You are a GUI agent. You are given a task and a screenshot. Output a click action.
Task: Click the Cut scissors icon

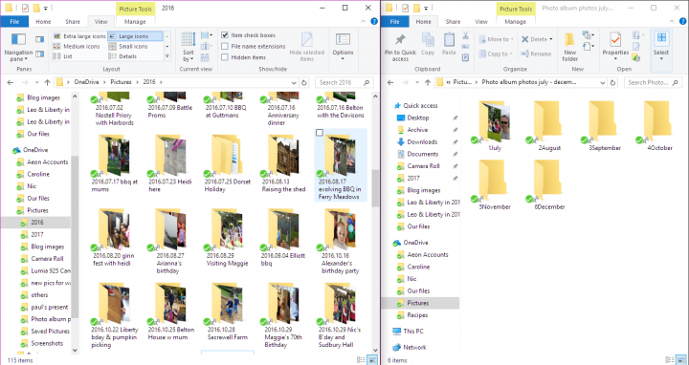(x=465, y=36)
